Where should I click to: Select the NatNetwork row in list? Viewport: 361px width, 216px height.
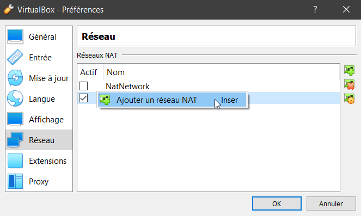pyautogui.click(x=209, y=87)
